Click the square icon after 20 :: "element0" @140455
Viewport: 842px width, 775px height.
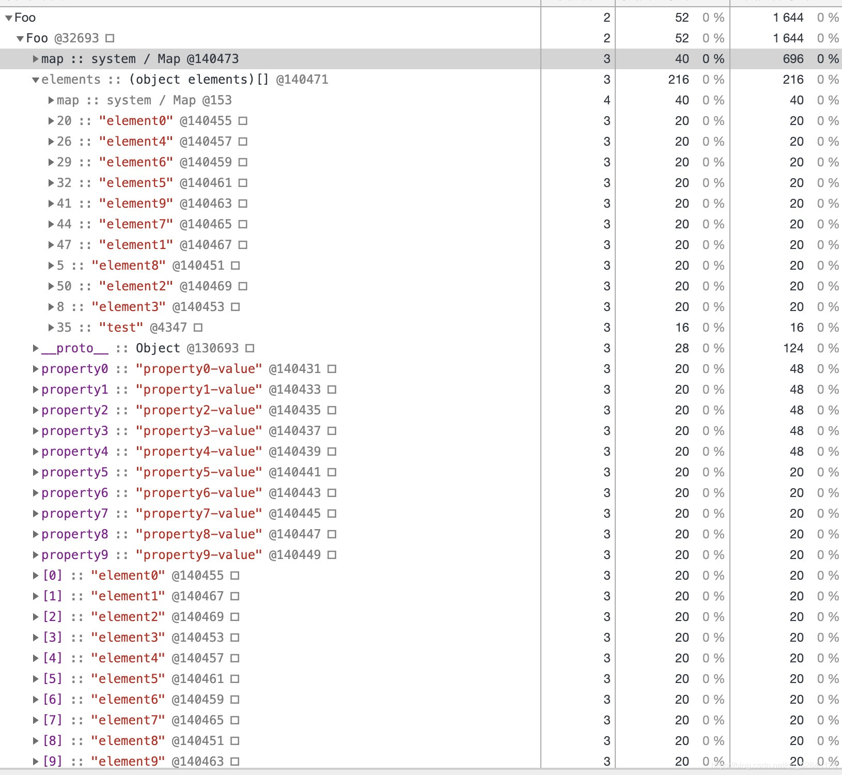tap(243, 121)
